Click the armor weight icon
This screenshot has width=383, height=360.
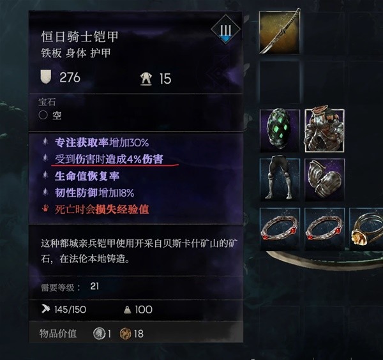[146, 79]
